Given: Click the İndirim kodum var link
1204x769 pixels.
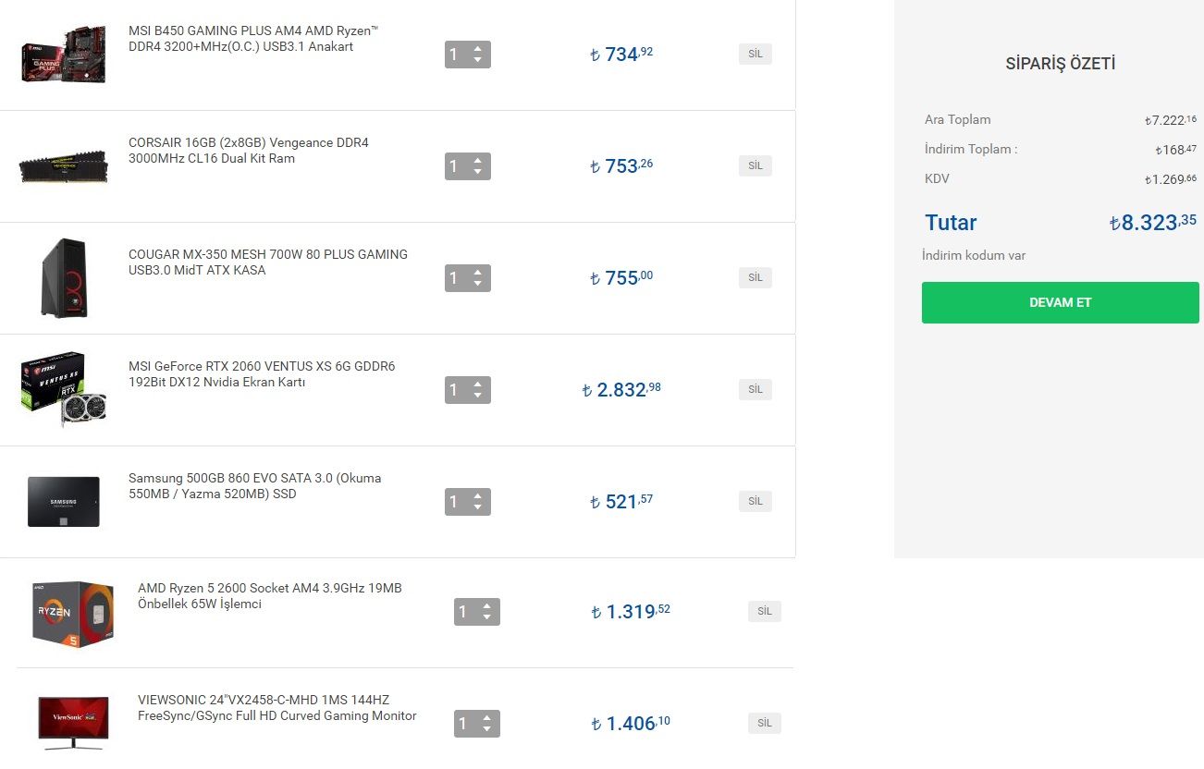Looking at the screenshot, I should [974, 255].
